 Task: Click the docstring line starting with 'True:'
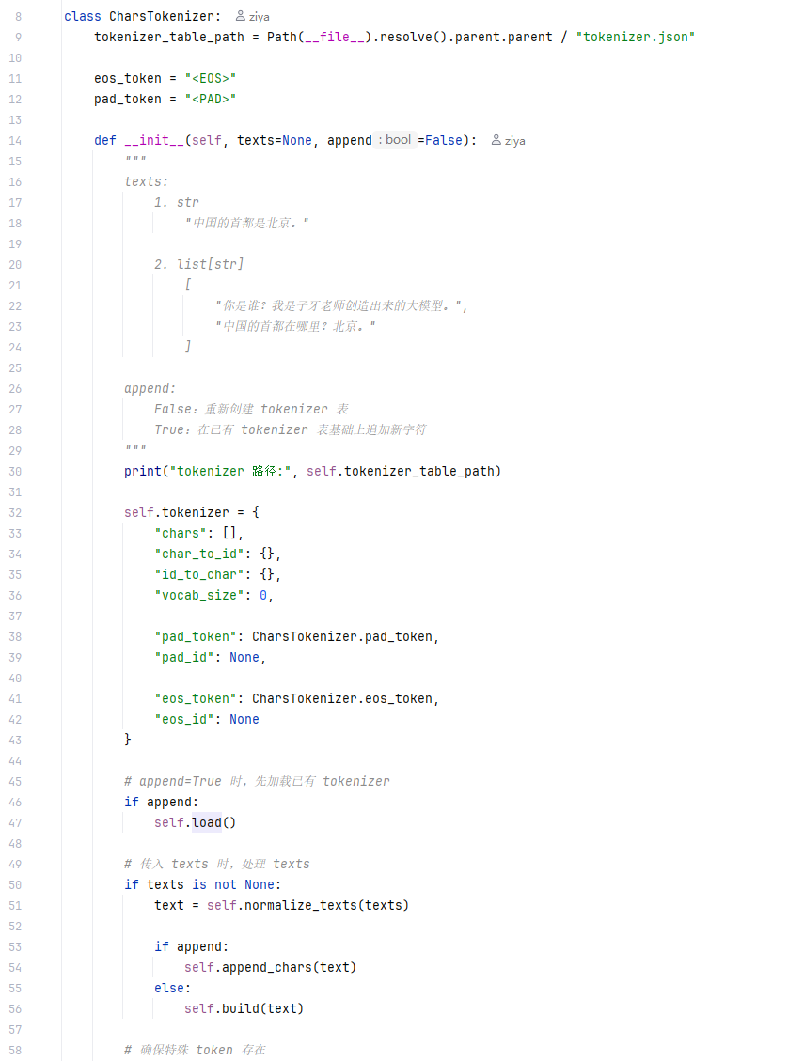pyautogui.click(x=291, y=429)
